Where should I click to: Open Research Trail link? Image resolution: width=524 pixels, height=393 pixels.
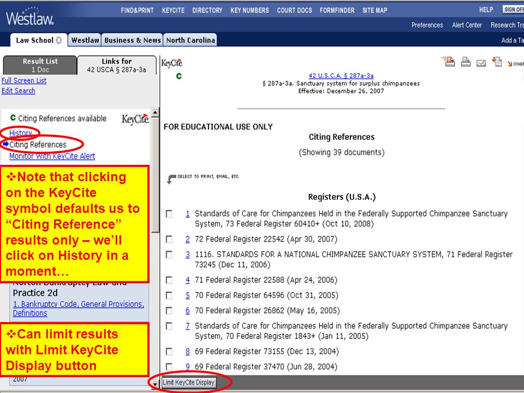(507, 25)
